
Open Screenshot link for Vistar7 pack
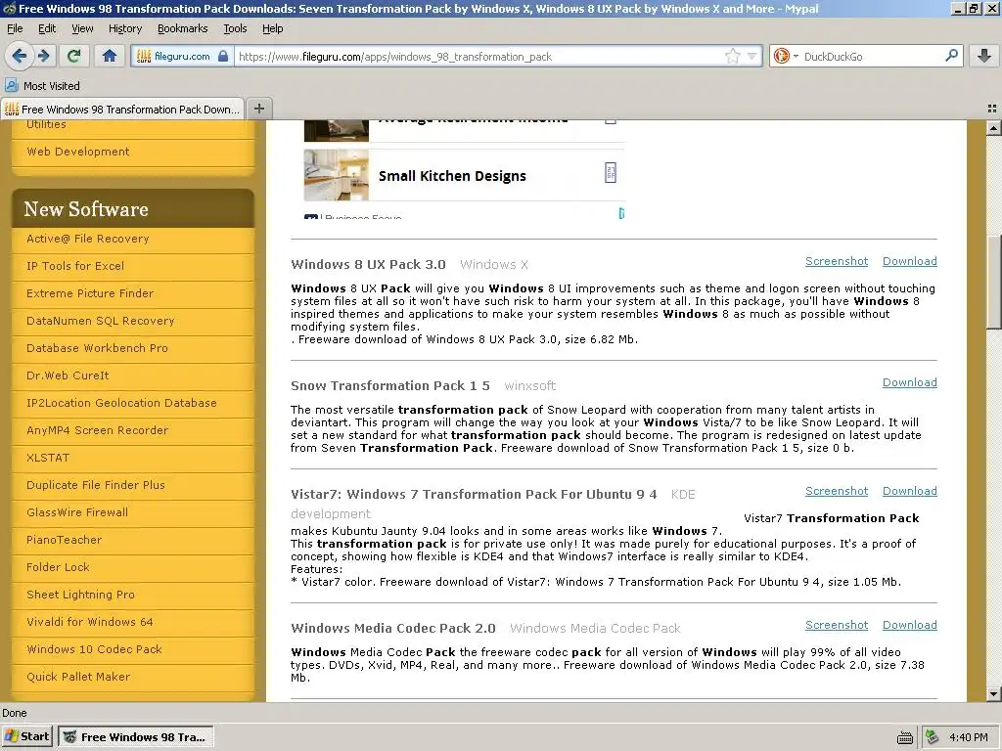[837, 491]
